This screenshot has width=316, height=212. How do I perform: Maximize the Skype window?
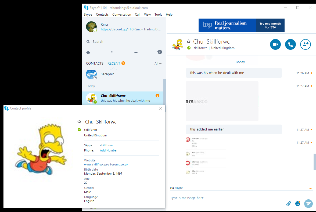tap(298, 8)
